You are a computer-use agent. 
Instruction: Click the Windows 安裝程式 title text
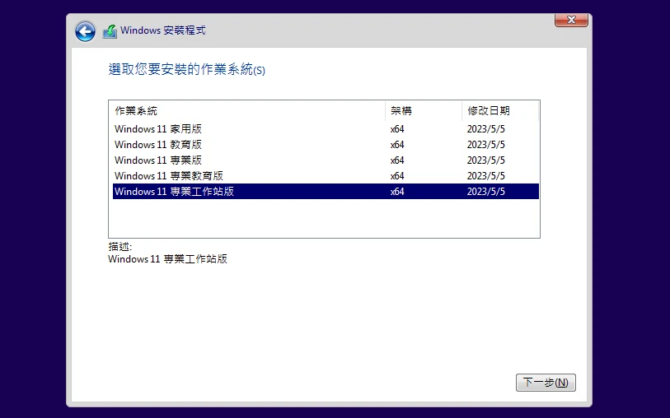pos(163,30)
